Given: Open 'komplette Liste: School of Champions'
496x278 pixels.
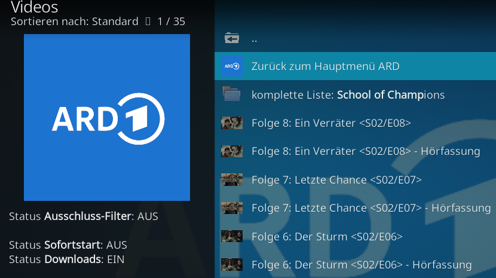Looking at the screenshot, I should click(x=355, y=94).
